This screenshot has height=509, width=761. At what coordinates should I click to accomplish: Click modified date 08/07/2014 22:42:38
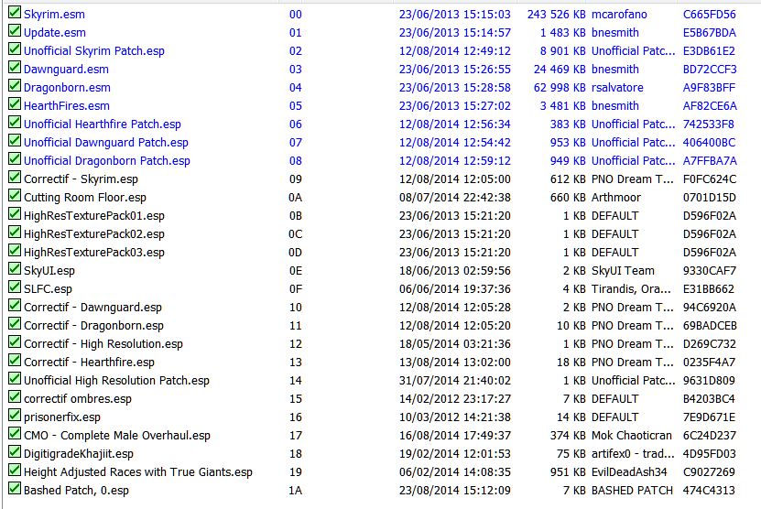click(455, 198)
